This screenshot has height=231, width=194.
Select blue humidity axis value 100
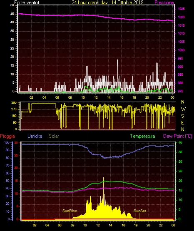pyautogui.click(x=7, y=143)
